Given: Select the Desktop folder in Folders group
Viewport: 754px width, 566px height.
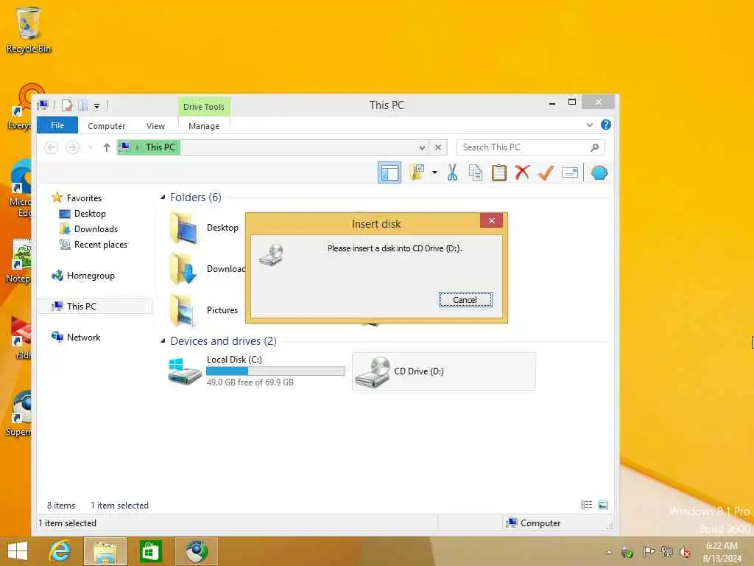Looking at the screenshot, I should click(x=205, y=228).
